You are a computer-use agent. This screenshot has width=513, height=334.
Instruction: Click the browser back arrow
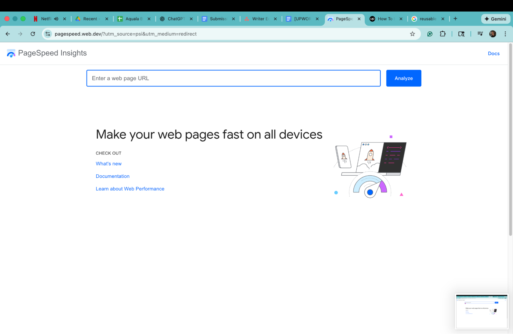pyautogui.click(x=8, y=34)
